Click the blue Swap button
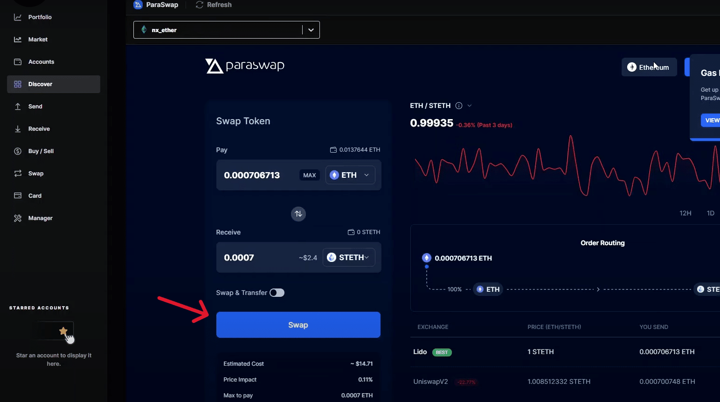The height and width of the screenshot is (402, 720). pos(298,325)
